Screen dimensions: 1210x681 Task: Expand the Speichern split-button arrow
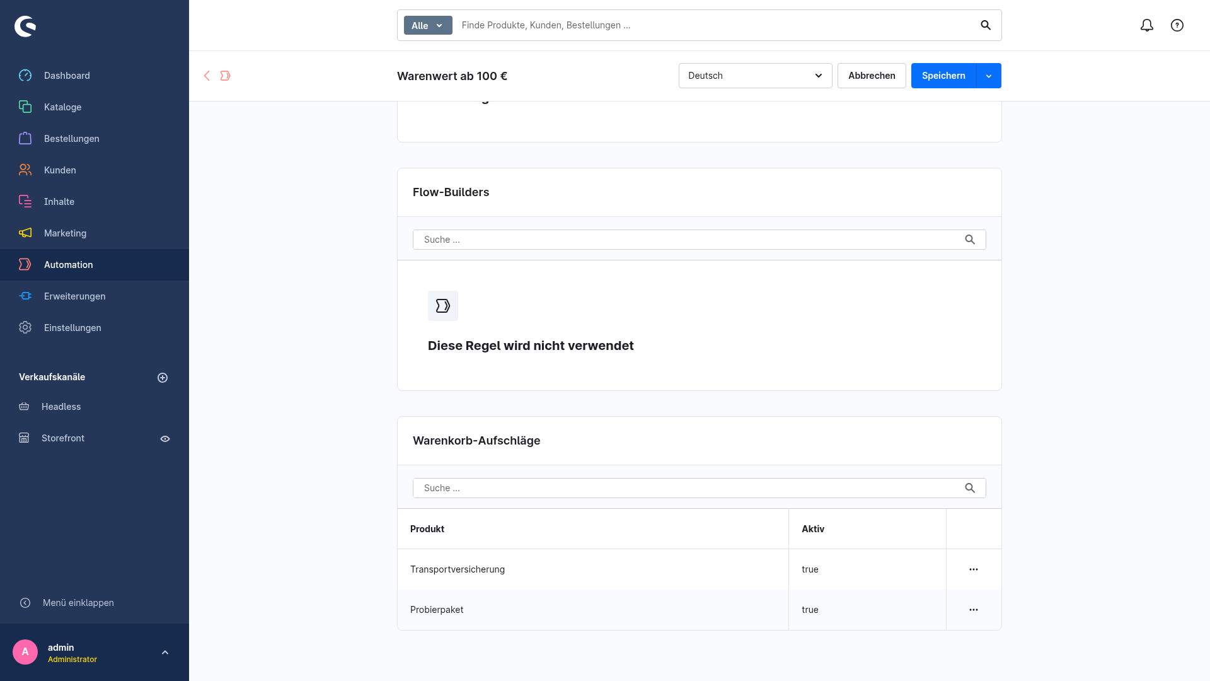coord(989,76)
